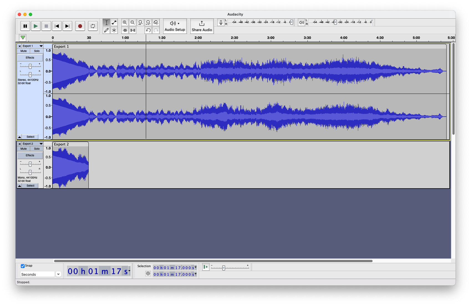Viewport: 471px width, 306px height.
Task: Silence the selected audio
Action: tap(133, 31)
